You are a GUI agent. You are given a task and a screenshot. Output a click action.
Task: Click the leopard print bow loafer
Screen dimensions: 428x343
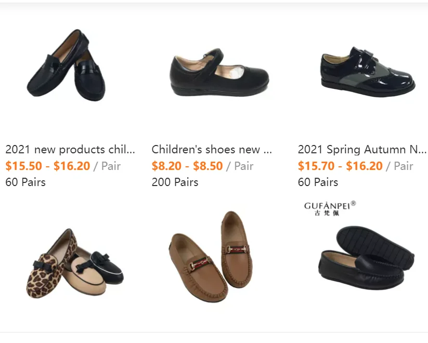[x=49, y=268]
